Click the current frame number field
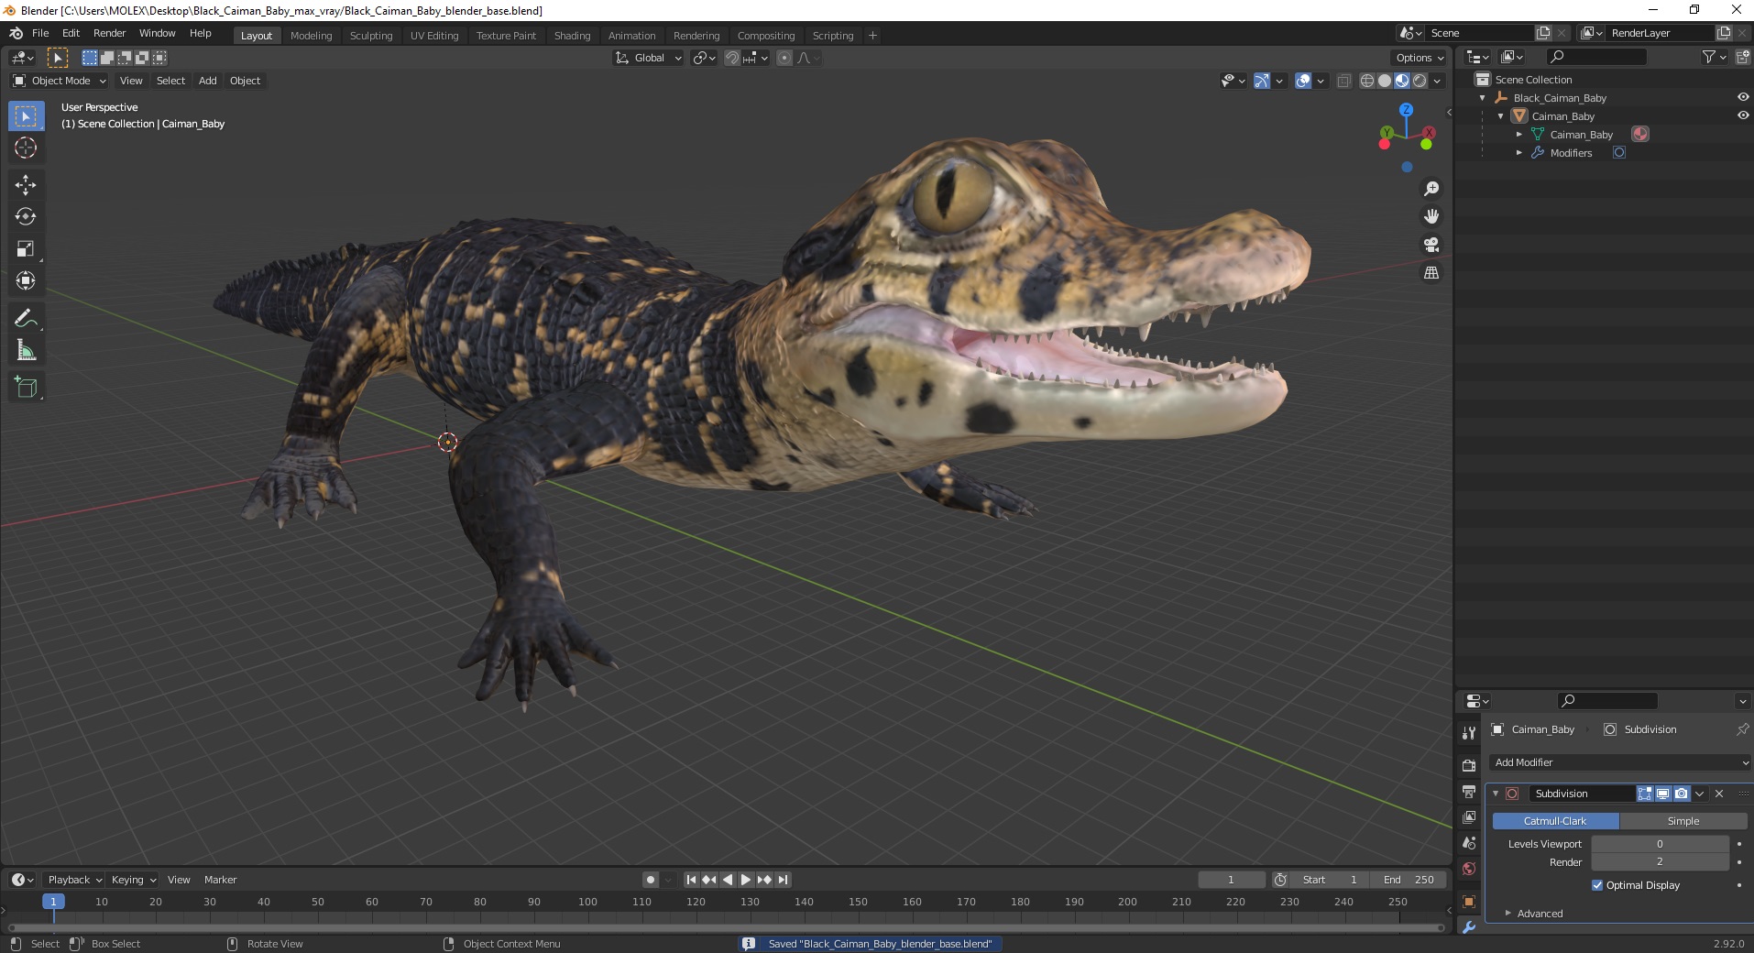The image size is (1754, 953). (x=1231, y=880)
